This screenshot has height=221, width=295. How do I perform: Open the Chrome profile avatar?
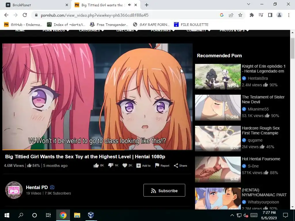(x=279, y=15)
